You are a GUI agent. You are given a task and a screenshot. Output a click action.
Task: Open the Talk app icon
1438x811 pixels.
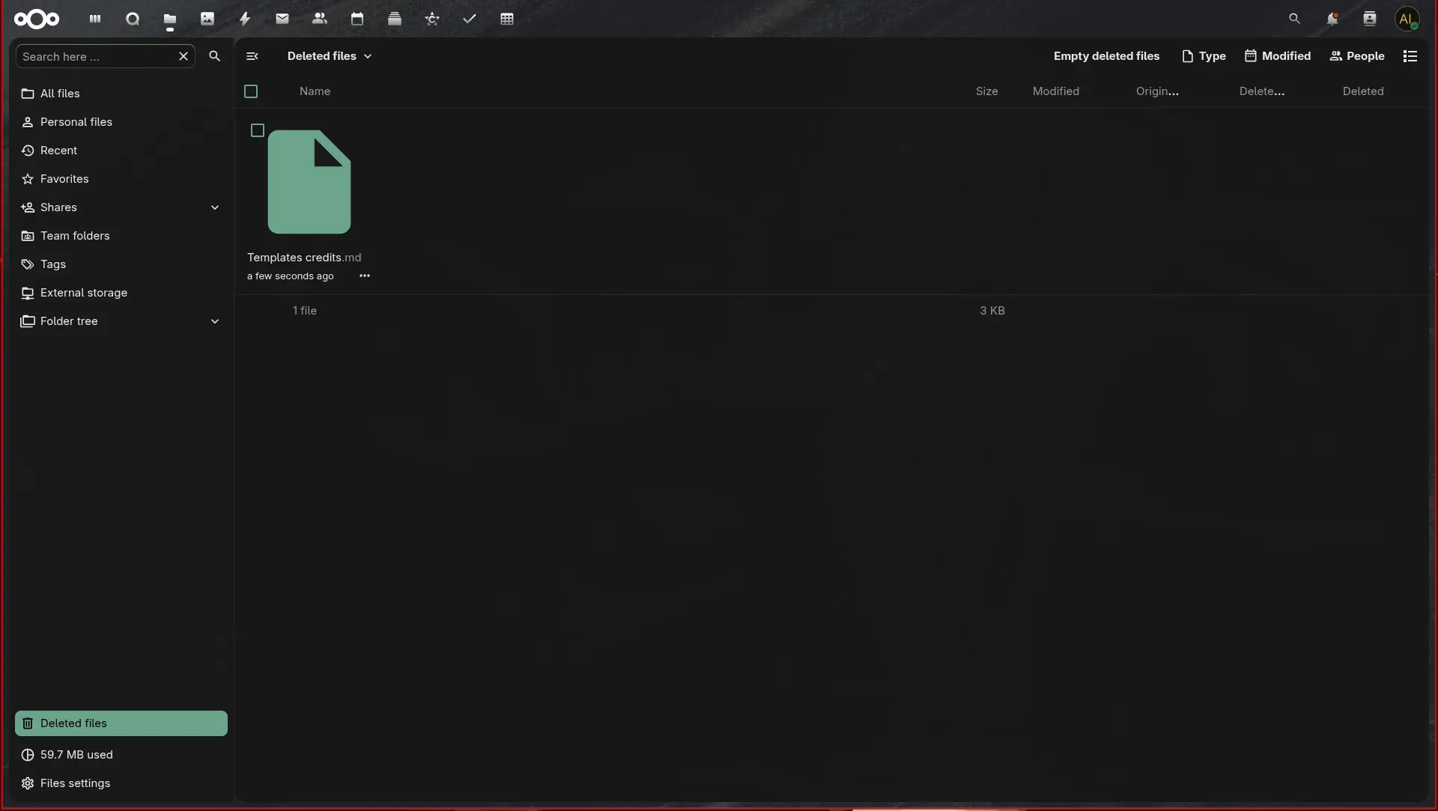coord(133,19)
